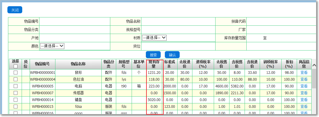Focus the 规格型号 input field
Image resolution: width=319 pixels, height=117 pixels.
[178, 30]
